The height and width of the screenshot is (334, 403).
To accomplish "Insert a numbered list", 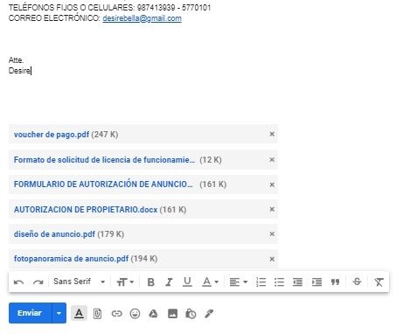I will point(261,282).
